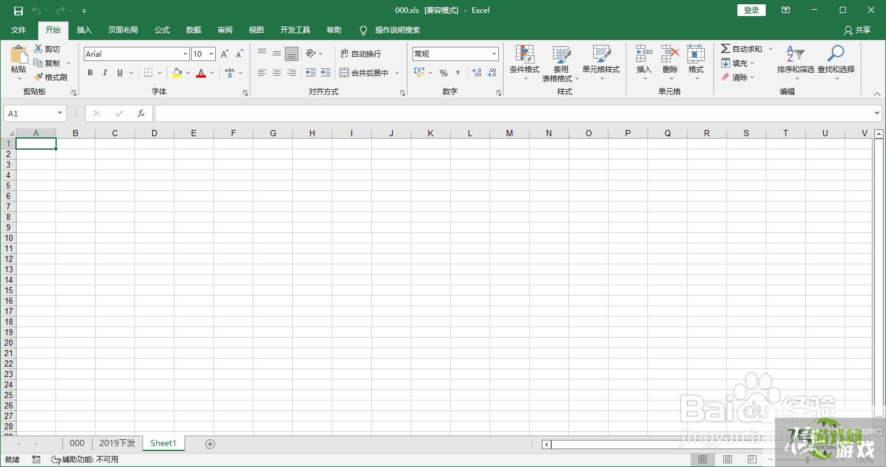Viewport: 886px width, 467px height.
Task: Toggle Wrap Text (自动换行)
Action: [x=361, y=54]
